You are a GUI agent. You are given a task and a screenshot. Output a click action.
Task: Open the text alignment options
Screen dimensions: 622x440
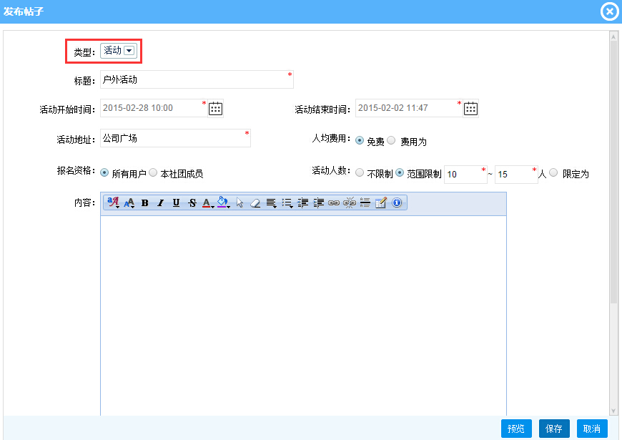pos(272,203)
